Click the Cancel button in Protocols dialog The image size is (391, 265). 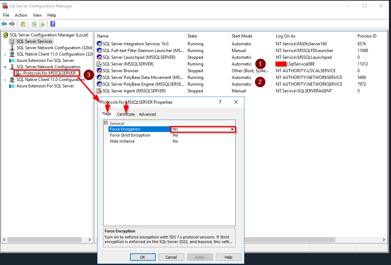(x=171, y=257)
